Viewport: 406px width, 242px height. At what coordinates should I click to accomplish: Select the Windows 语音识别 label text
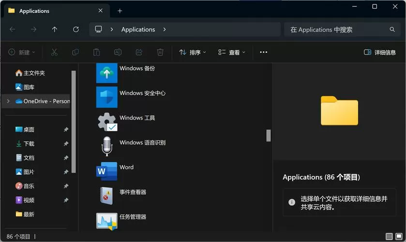coord(142,142)
